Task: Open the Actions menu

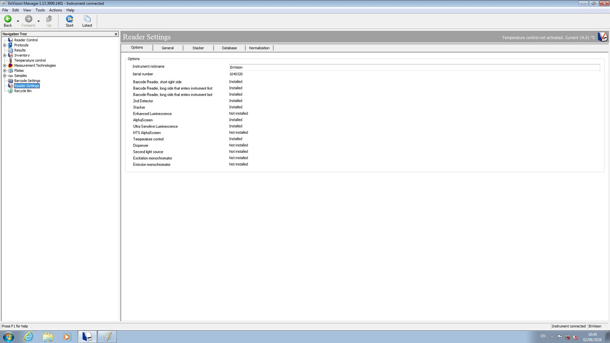Action: click(x=55, y=10)
